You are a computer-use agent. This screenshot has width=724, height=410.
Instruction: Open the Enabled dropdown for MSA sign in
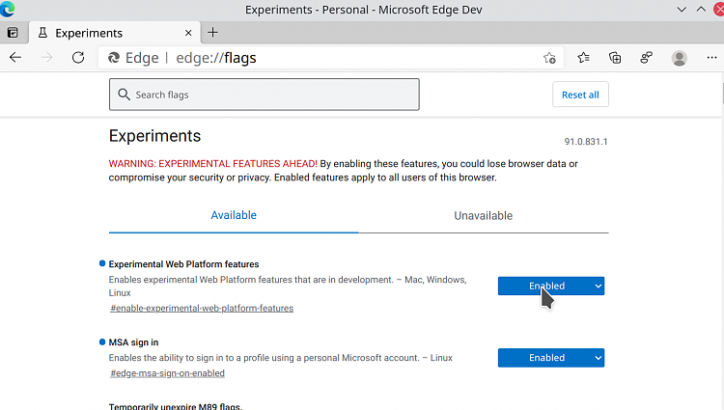(551, 358)
